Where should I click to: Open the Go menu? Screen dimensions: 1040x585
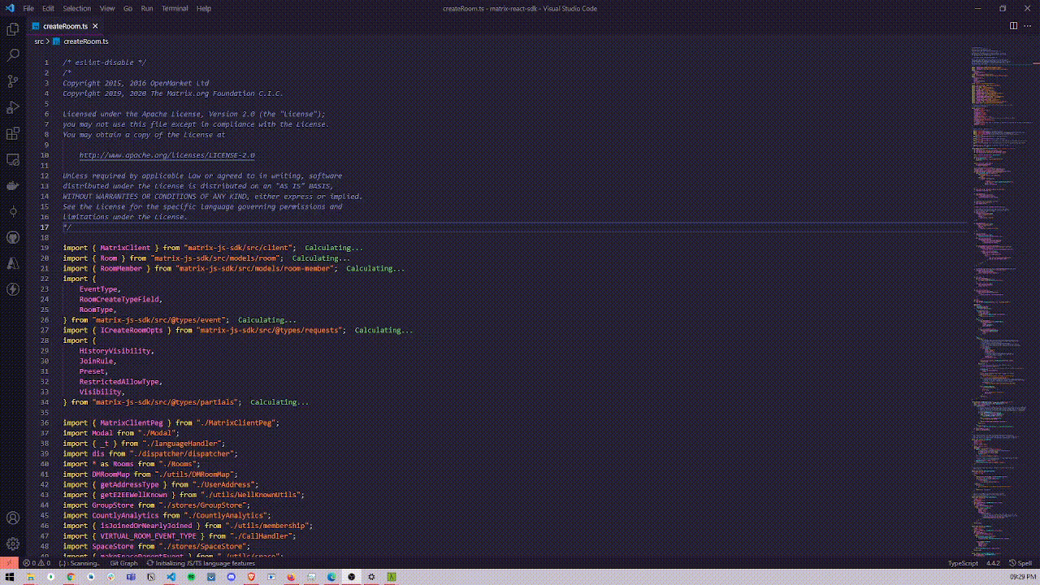[x=128, y=8]
